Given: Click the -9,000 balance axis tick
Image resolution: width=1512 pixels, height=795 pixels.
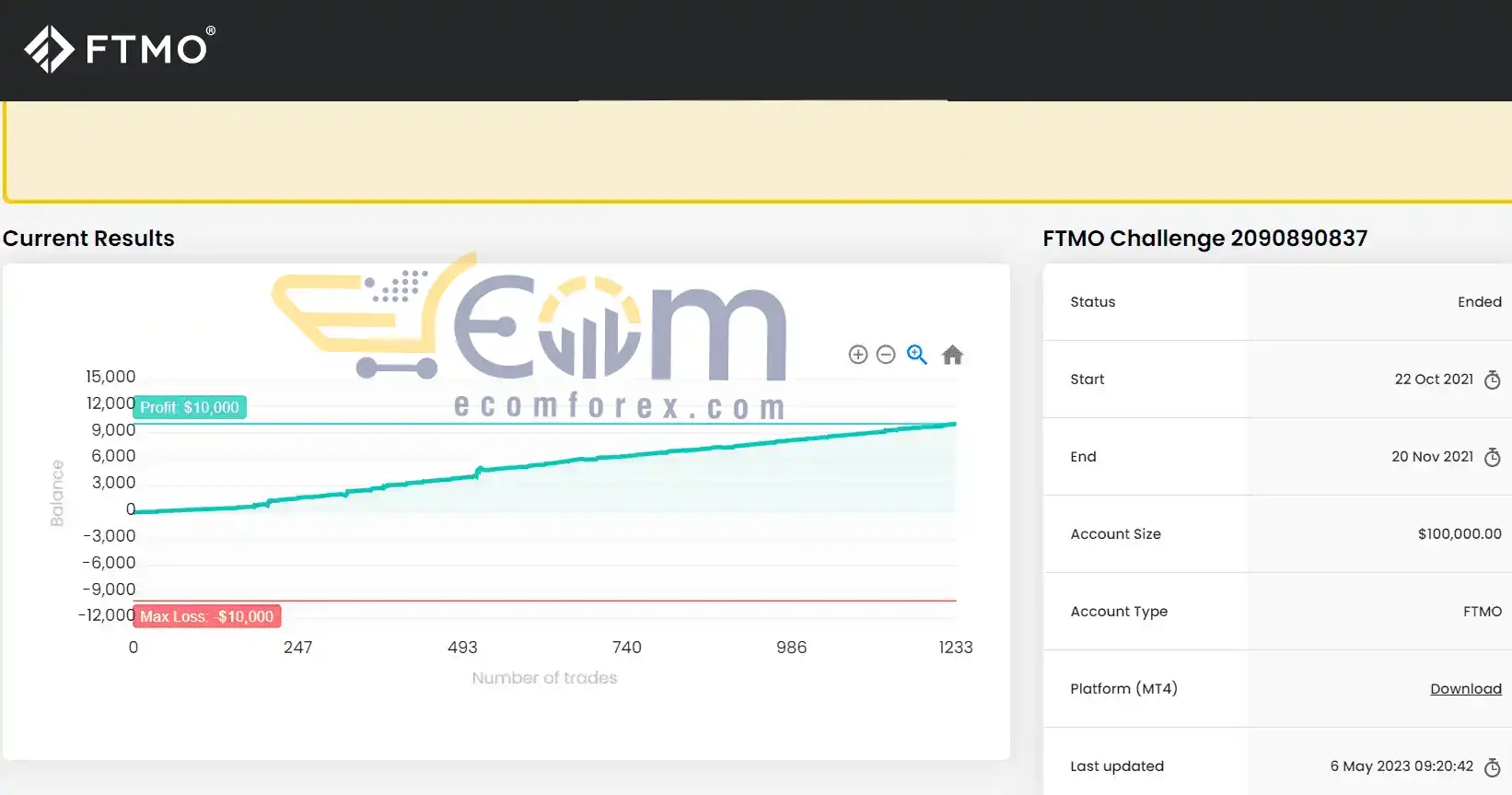Looking at the screenshot, I should click(109, 590).
